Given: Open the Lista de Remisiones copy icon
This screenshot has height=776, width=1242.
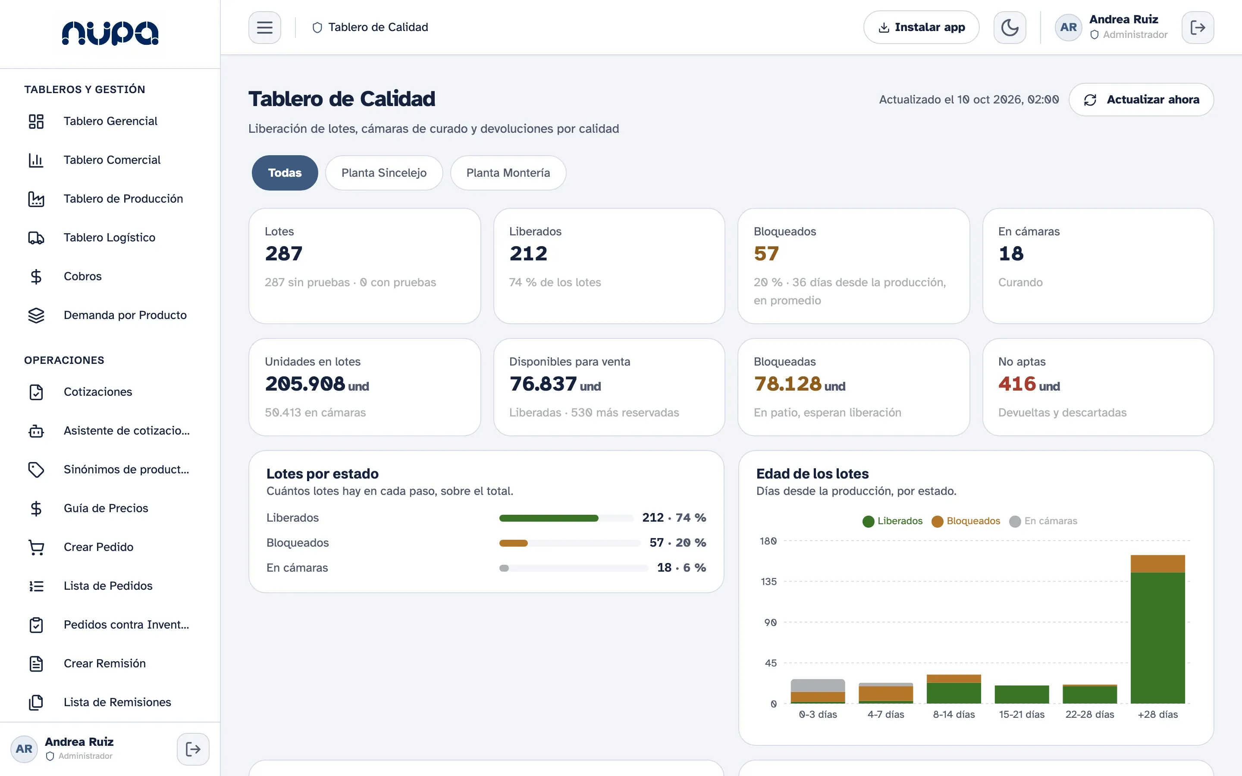Looking at the screenshot, I should 36,702.
